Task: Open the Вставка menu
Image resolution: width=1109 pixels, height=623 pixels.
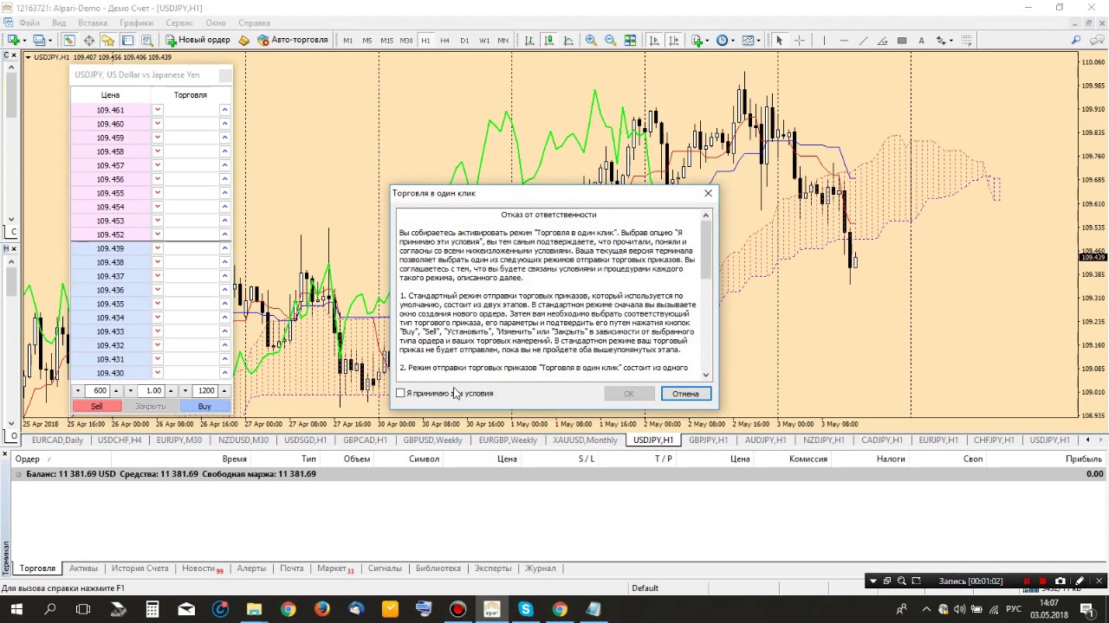Action: tap(93, 22)
